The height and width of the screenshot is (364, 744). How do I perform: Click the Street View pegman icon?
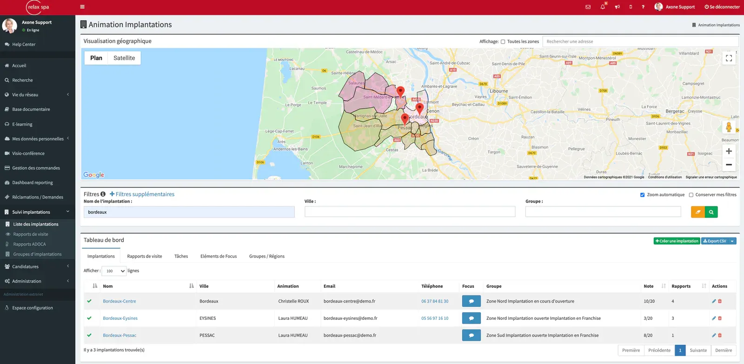click(x=729, y=127)
